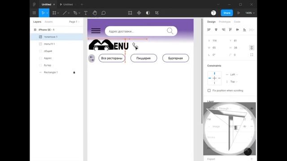Switch to the Prototype tab

pos(225,22)
